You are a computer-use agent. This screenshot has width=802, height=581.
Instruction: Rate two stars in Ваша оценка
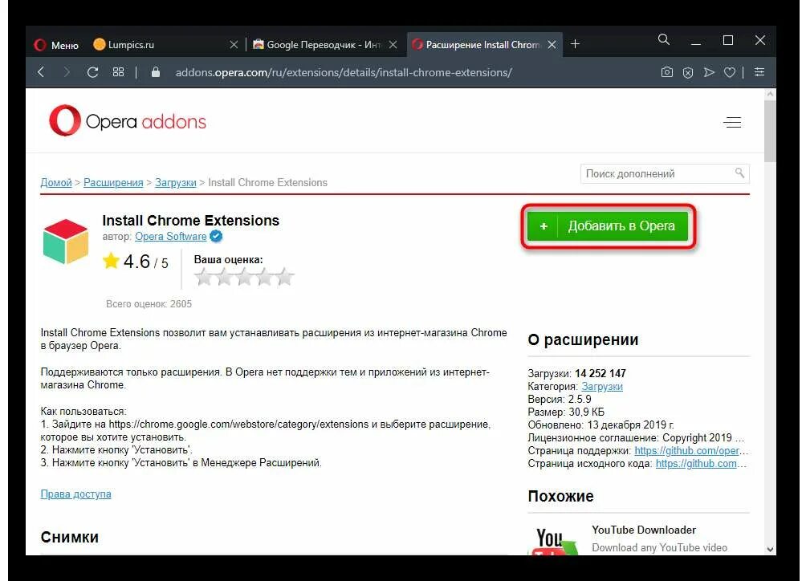(x=224, y=277)
